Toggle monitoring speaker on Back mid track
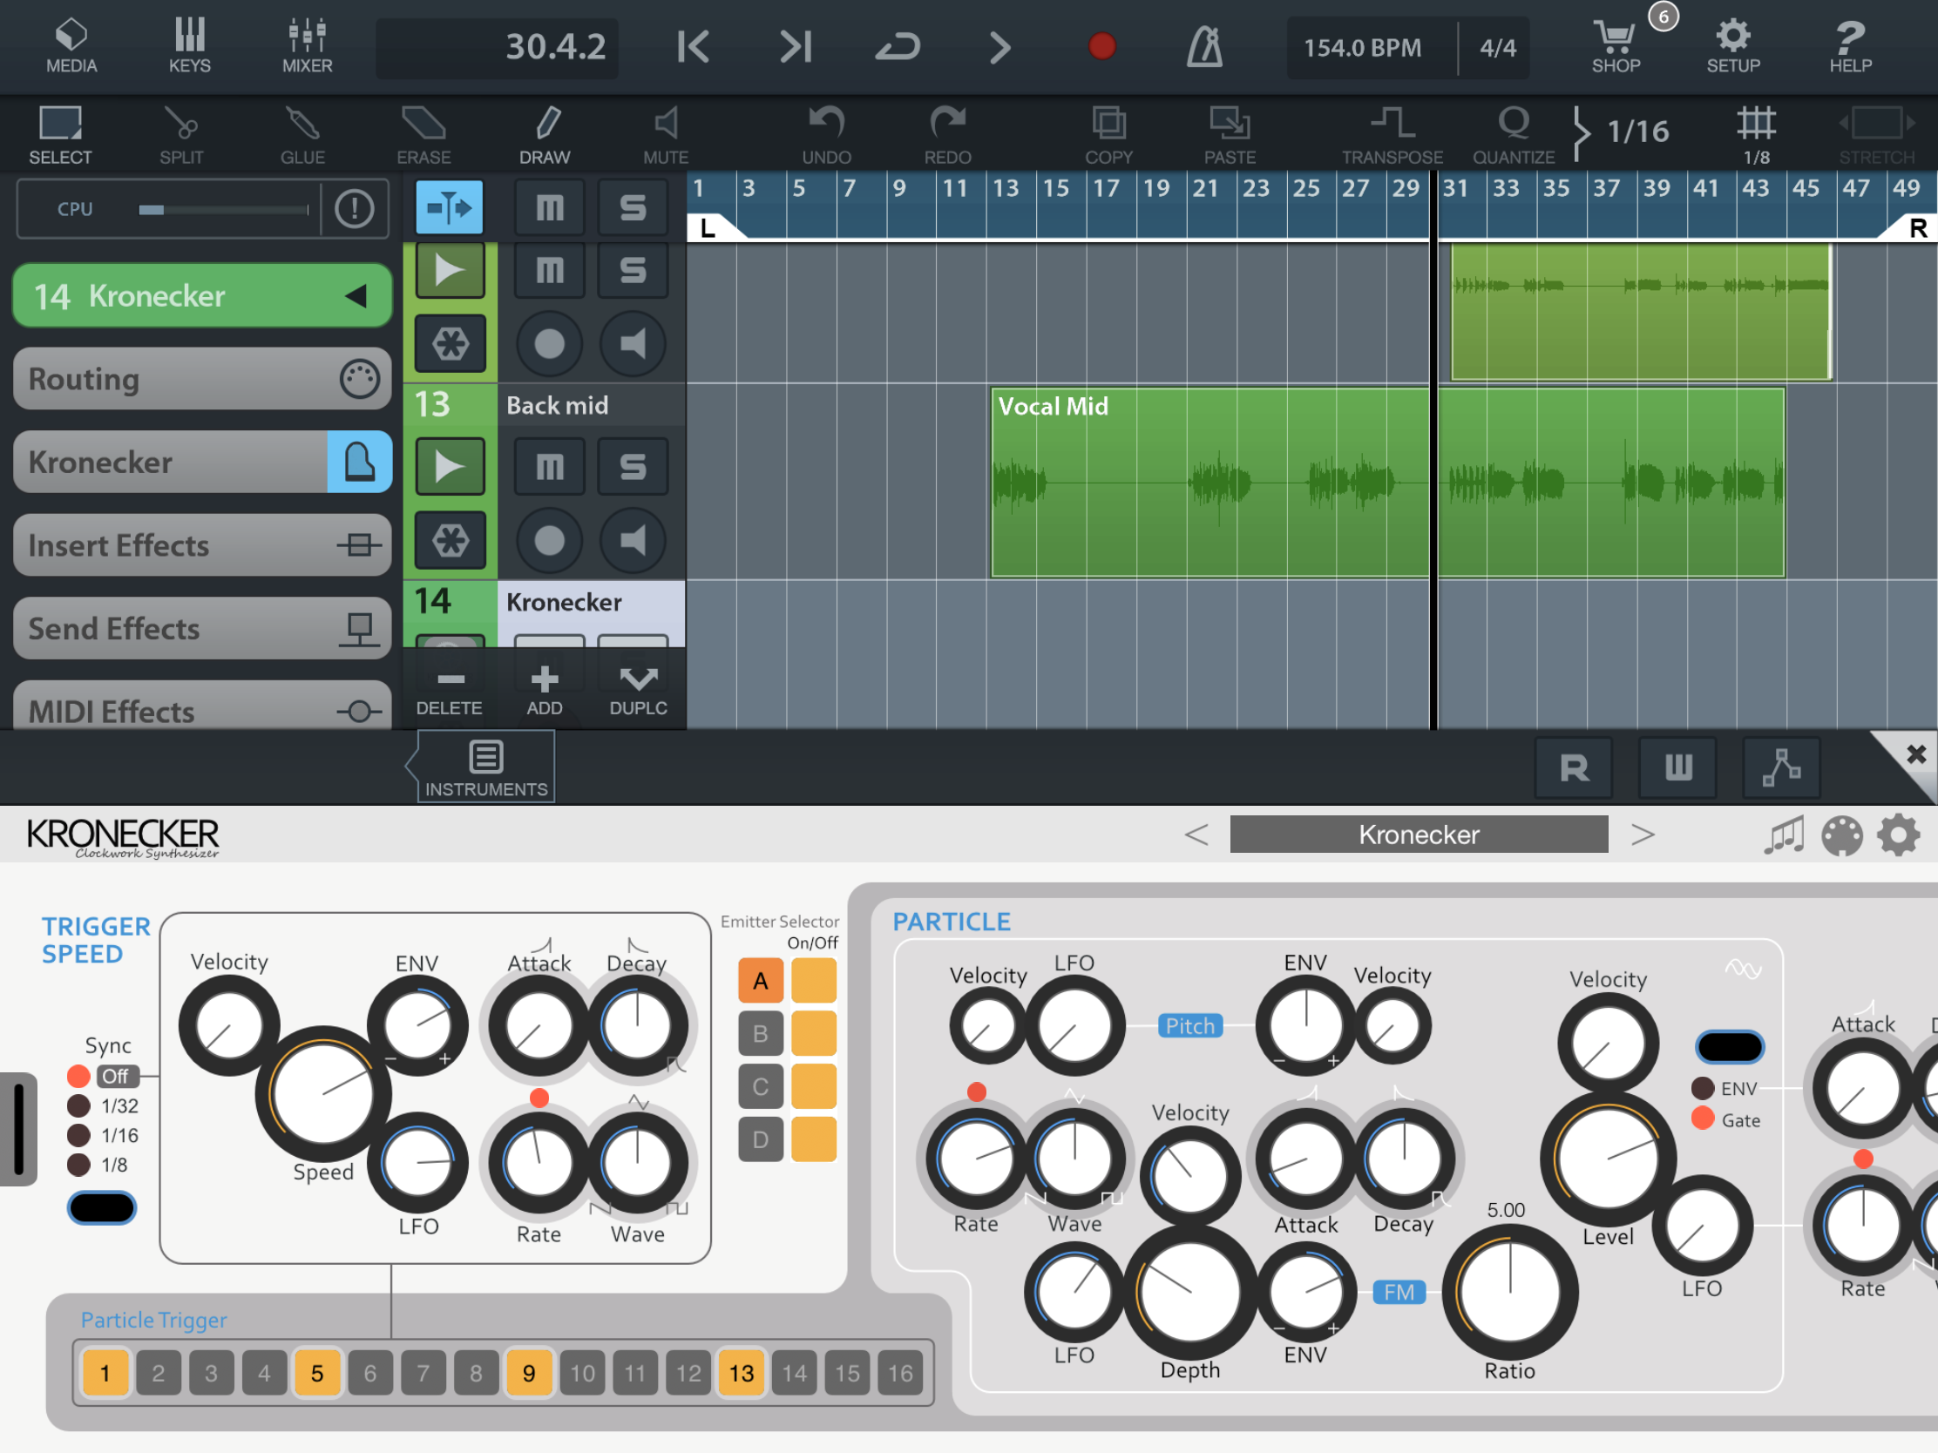 [633, 540]
